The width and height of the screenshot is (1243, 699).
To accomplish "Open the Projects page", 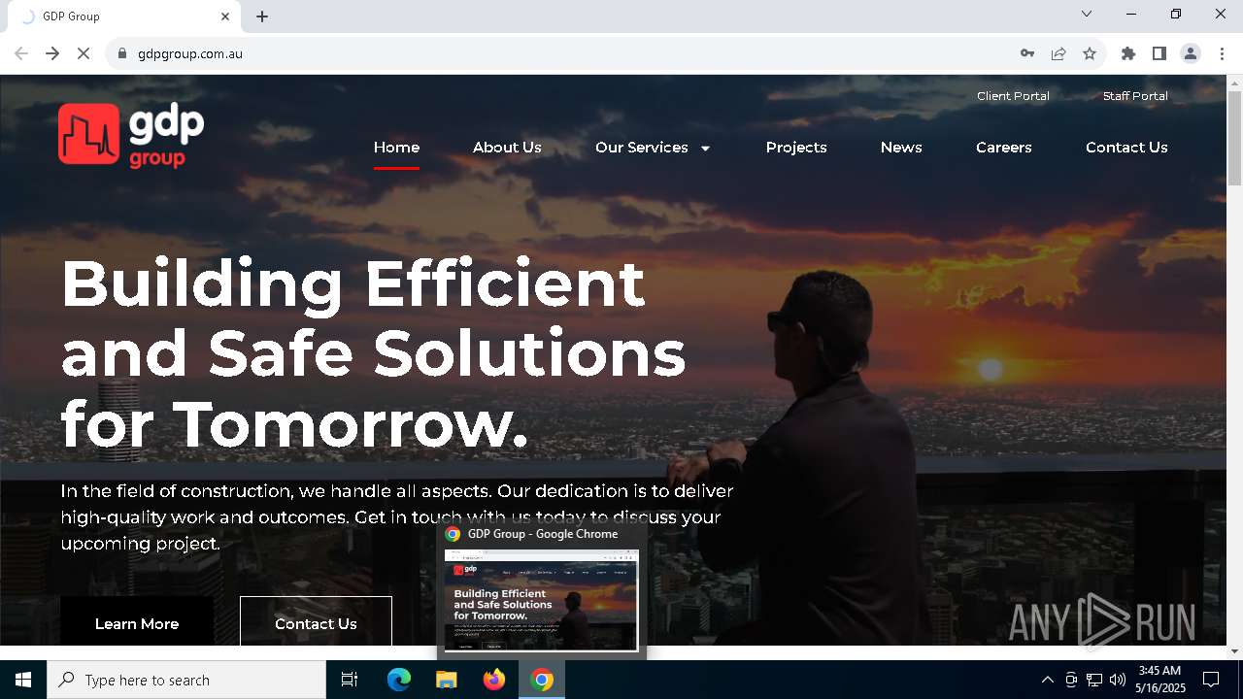I will (x=796, y=148).
